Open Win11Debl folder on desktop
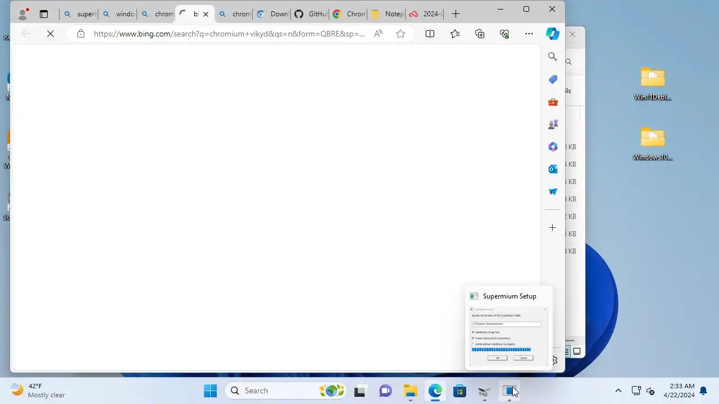Image resolution: width=719 pixels, height=404 pixels. tap(652, 84)
